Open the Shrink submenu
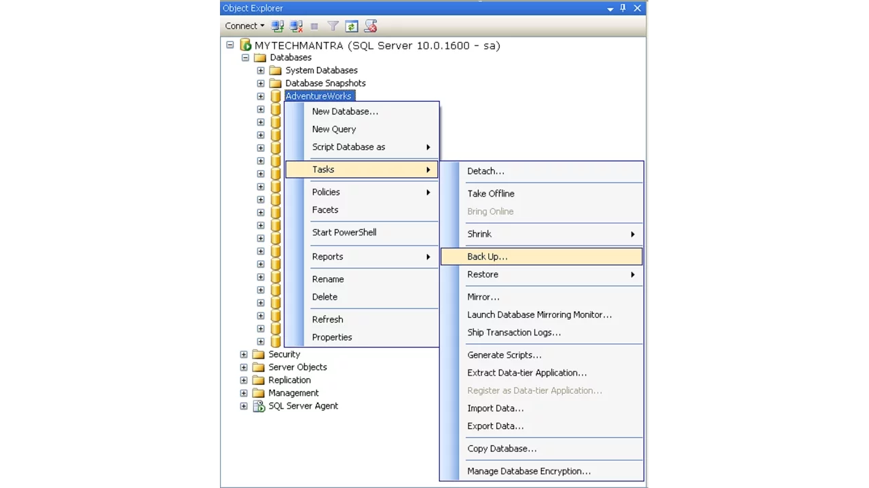This screenshot has height=488, width=869. click(541, 234)
